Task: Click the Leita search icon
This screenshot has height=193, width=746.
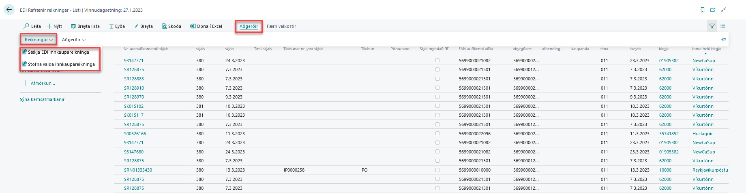Action: click(x=27, y=26)
